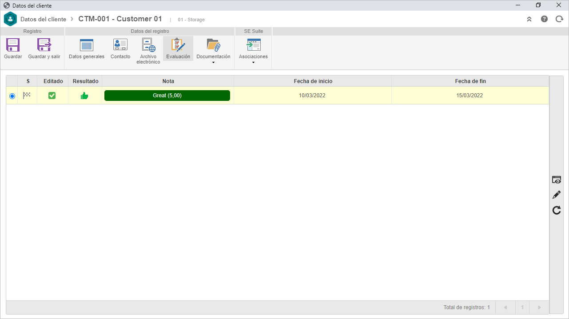Viewport: 569px width, 319px height.
Task: Open the Asociaciones icon
Action: pyautogui.click(x=254, y=45)
